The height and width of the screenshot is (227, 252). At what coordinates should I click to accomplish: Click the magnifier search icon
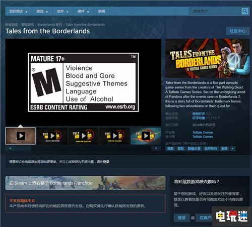point(245,12)
